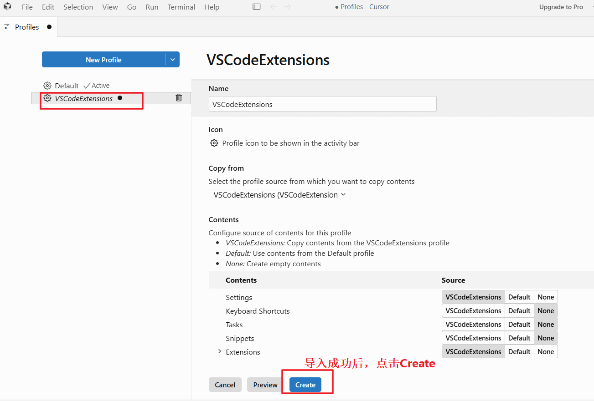The image size is (594, 401).
Task: Click the forward navigation arrow
Action: click(287, 7)
